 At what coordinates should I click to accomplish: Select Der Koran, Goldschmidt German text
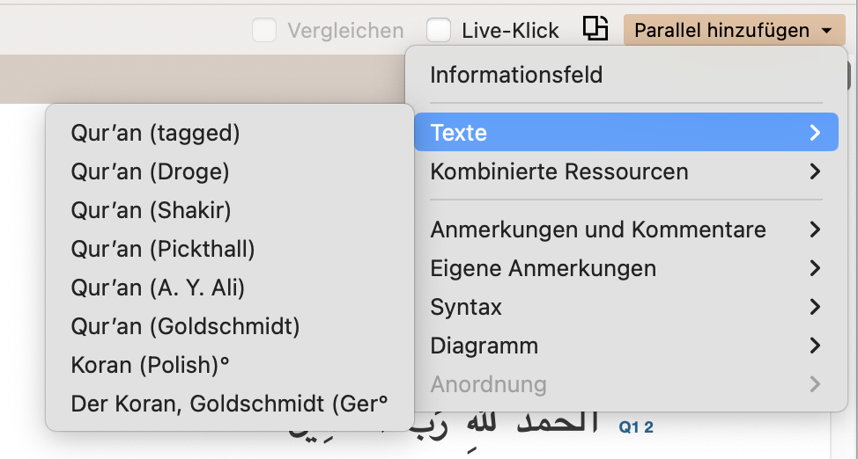pos(230,404)
